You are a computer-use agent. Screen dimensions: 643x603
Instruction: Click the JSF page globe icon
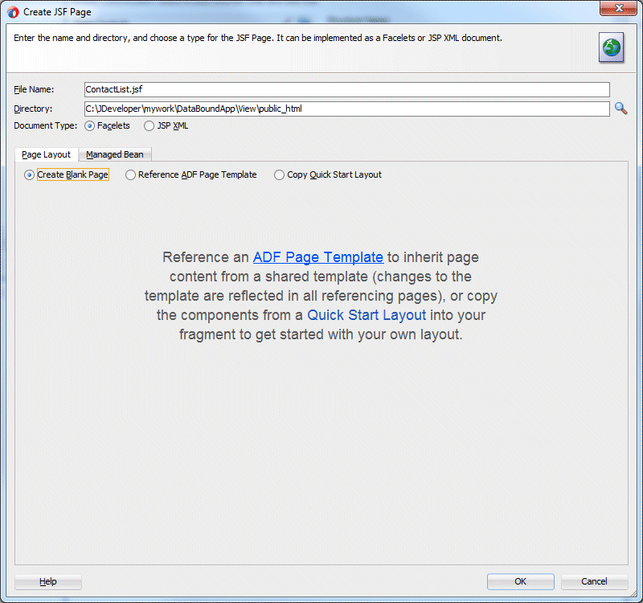(x=611, y=47)
